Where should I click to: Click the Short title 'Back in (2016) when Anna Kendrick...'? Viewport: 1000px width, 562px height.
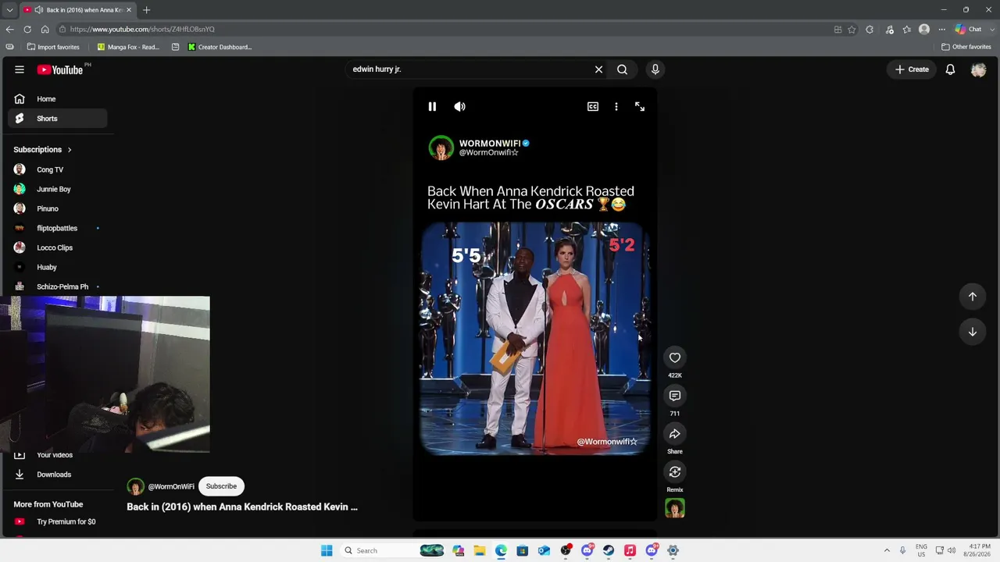click(x=242, y=507)
